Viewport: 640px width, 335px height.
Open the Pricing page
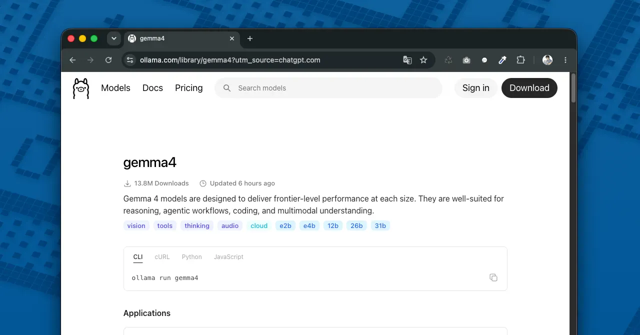[189, 88]
